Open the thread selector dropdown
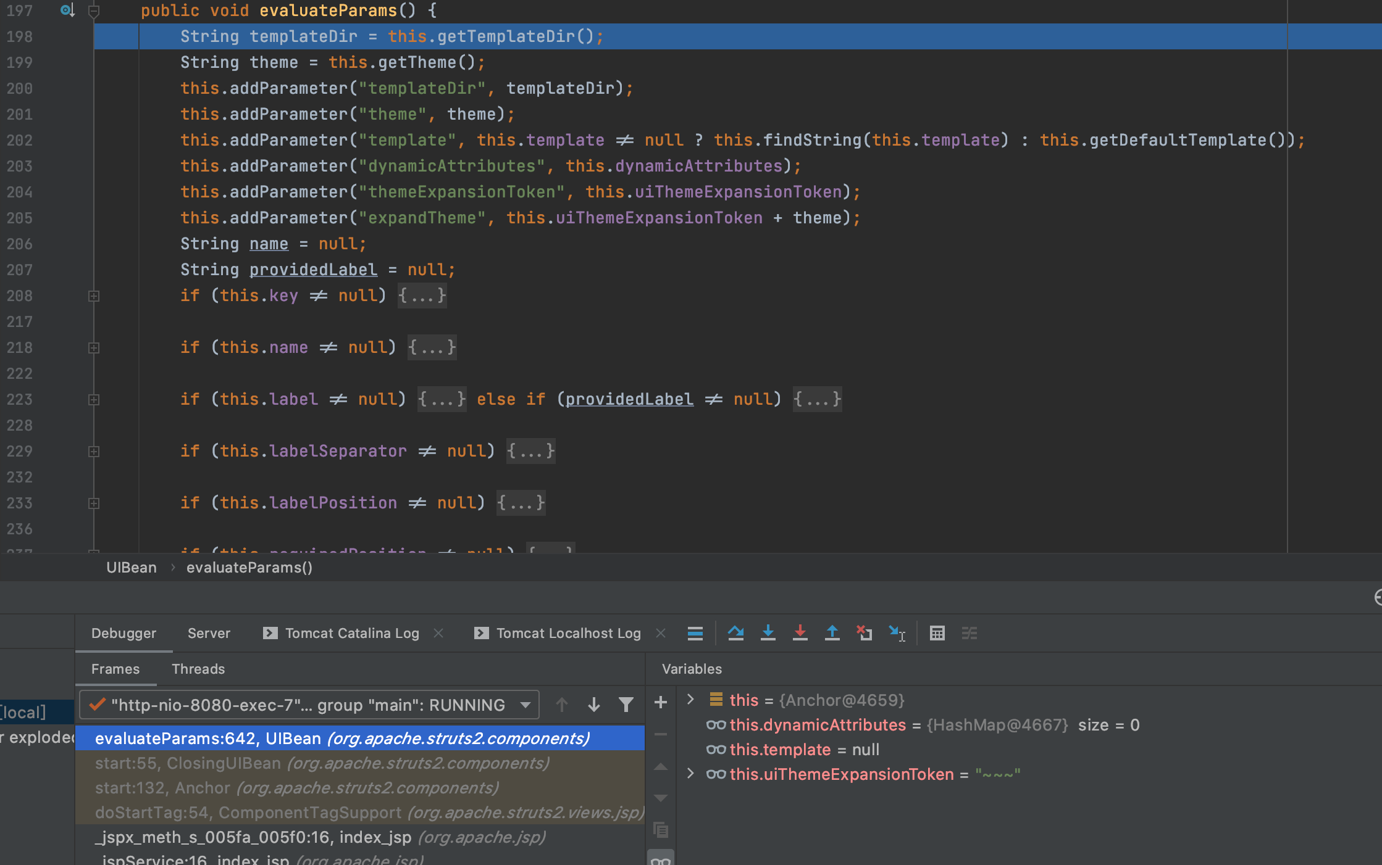This screenshot has width=1382, height=865. click(309, 705)
